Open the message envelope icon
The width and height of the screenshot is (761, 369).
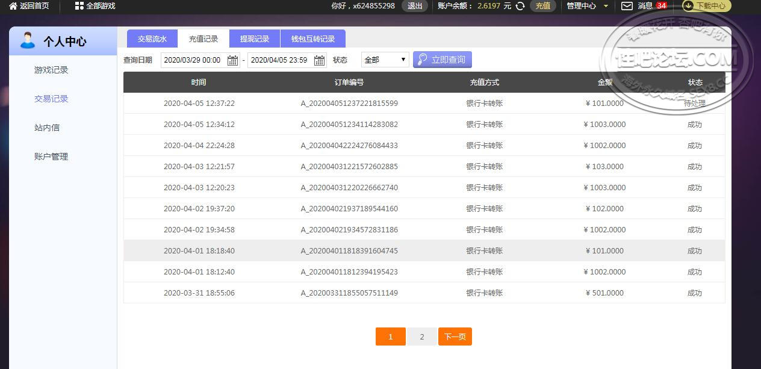click(627, 6)
